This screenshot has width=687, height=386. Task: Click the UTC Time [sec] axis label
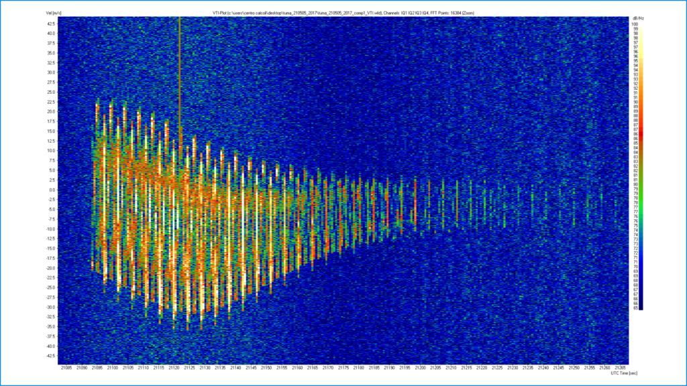click(624, 374)
